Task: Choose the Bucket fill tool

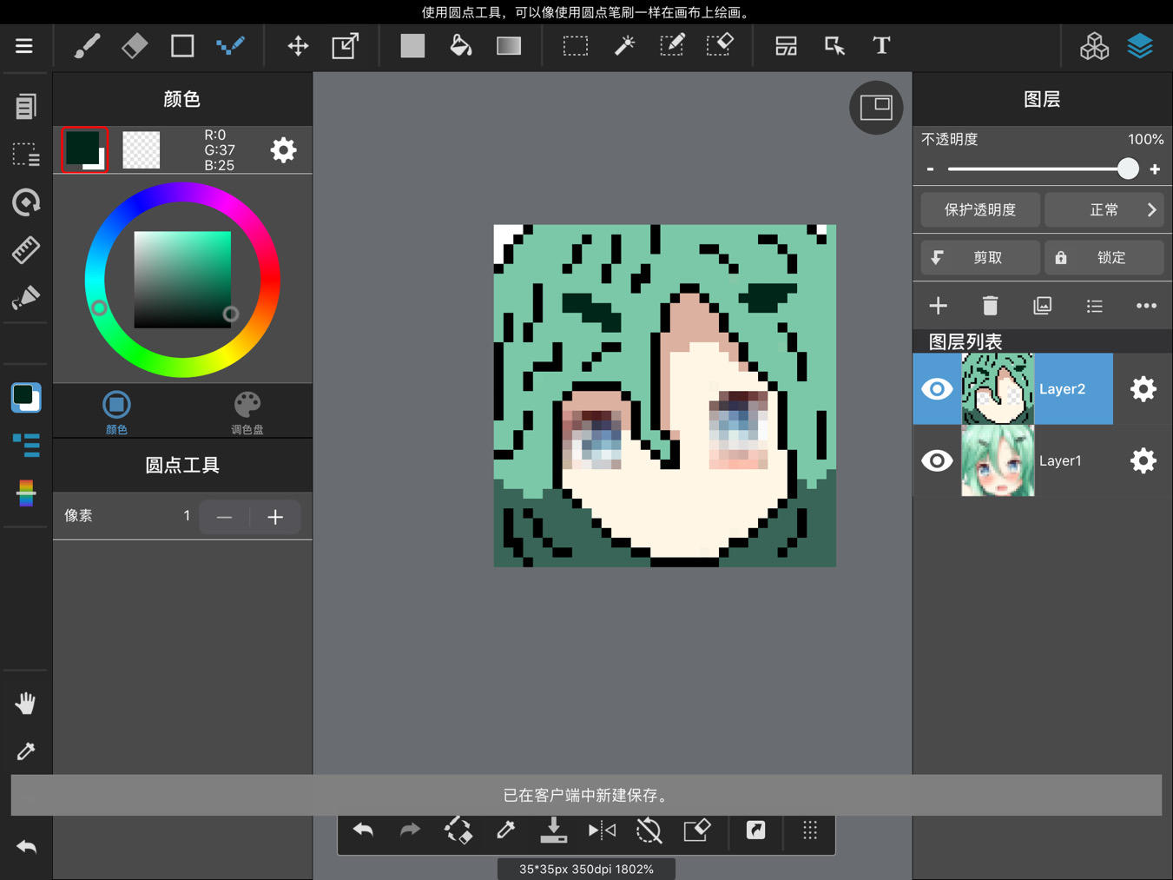Action: click(x=460, y=46)
